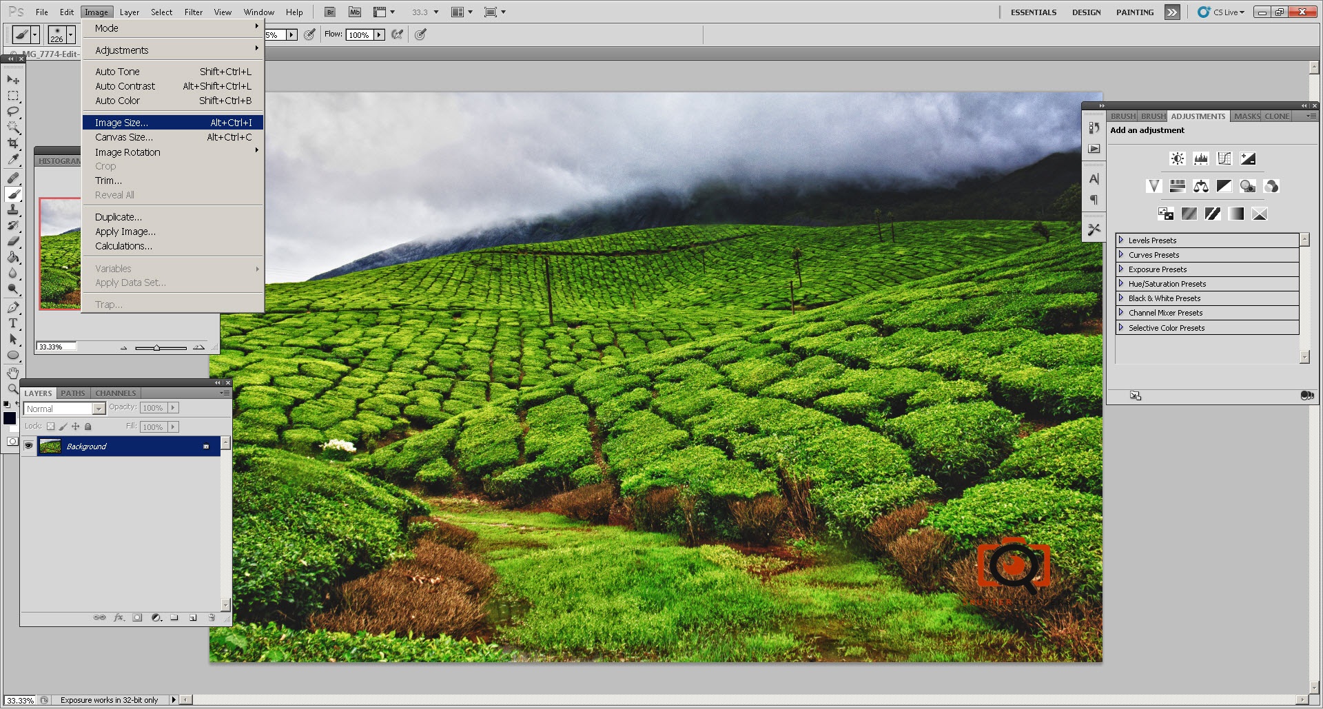This screenshot has width=1323, height=709.
Task: Click the foreground color swatch
Action: click(10, 418)
